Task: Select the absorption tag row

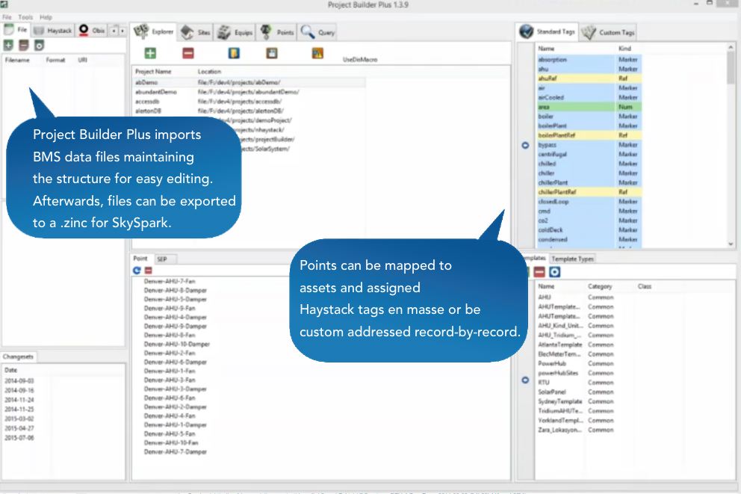Action: point(589,60)
